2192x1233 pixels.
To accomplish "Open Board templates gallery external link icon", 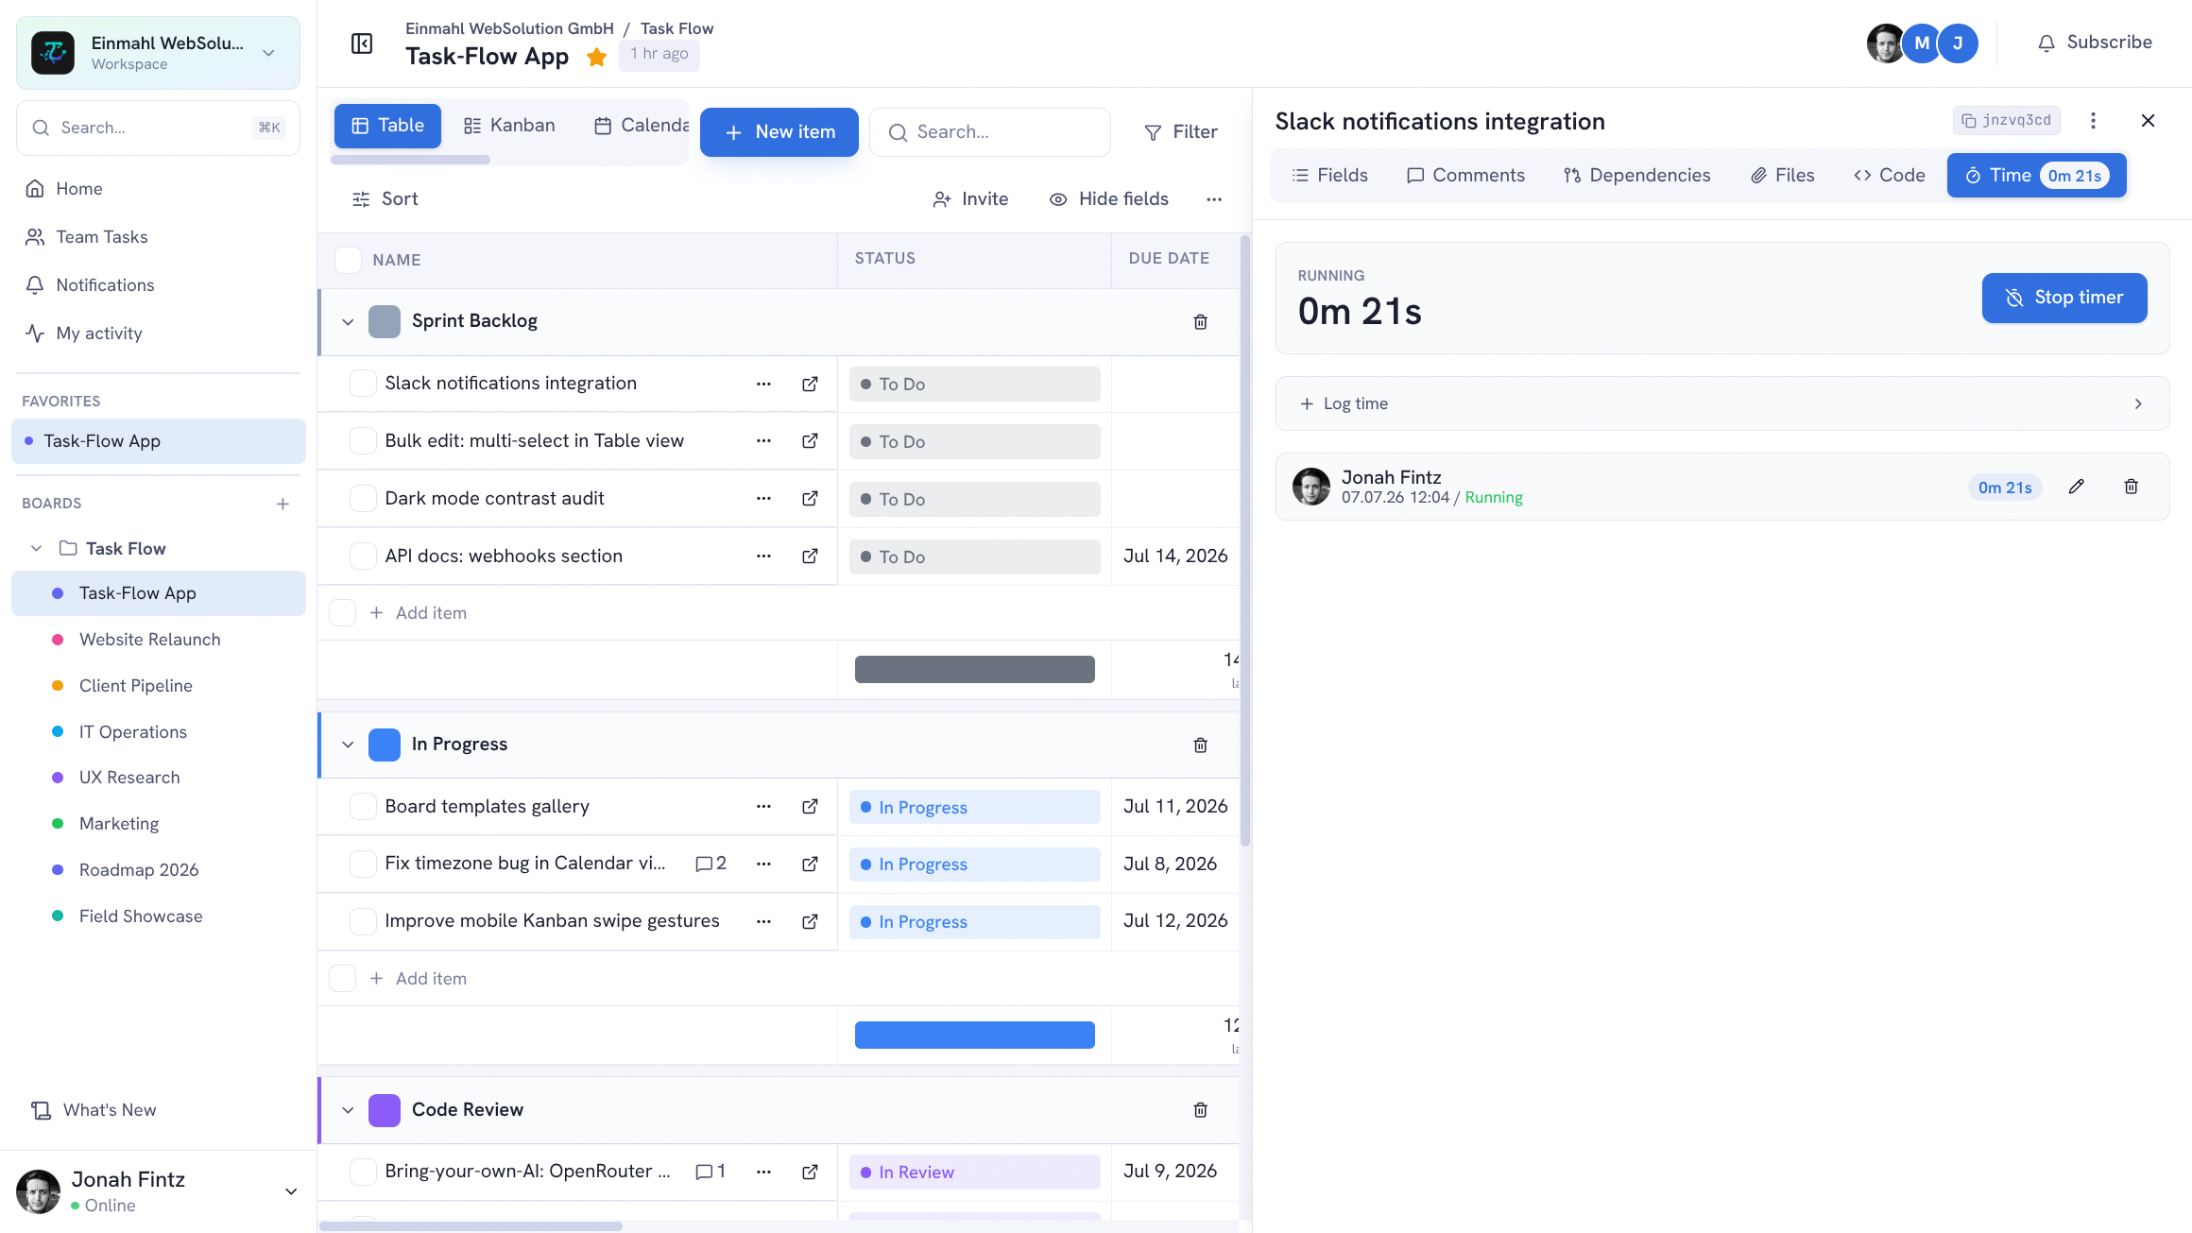I will click(810, 806).
